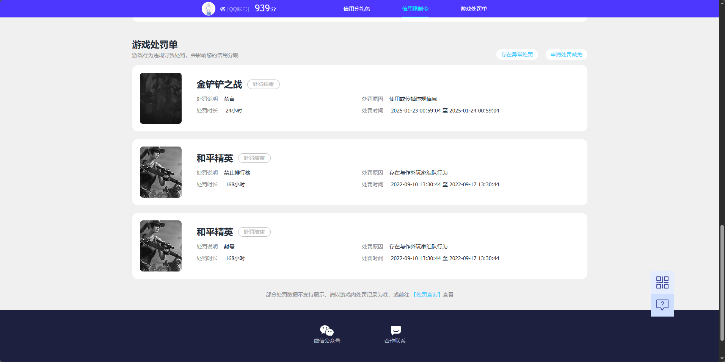Click the scrollbar down arrow

coord(722,359)
